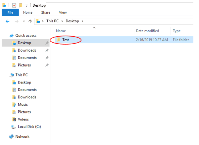
Task: Go up one level using the up arrow
Action: 30,21
